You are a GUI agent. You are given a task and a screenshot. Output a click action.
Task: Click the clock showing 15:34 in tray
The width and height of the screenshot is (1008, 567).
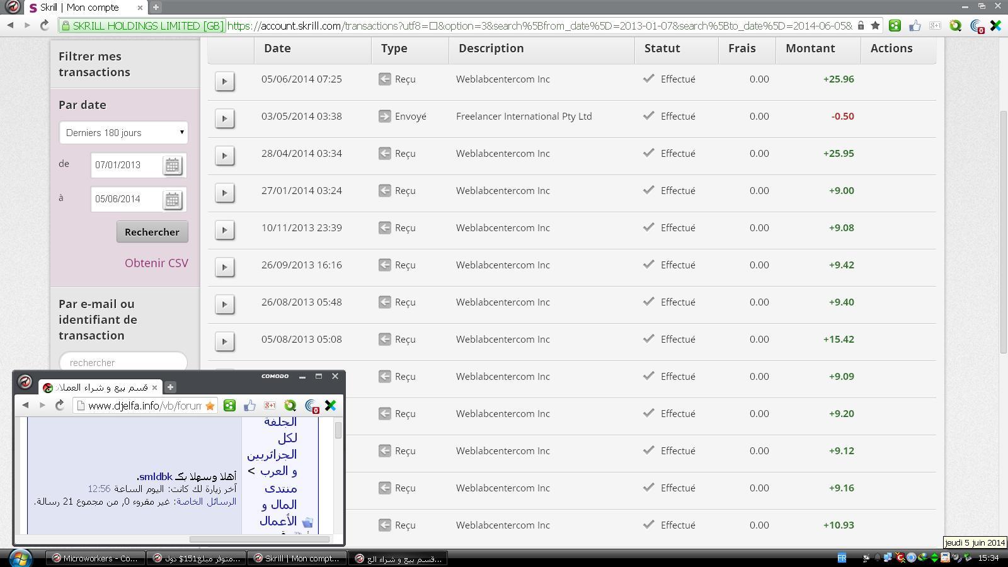(988, 558)
